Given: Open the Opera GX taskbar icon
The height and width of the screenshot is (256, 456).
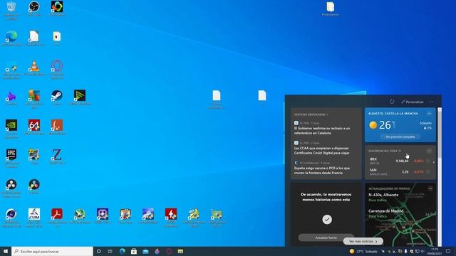Looking at the screenshot, I should [x=169, y=251].
